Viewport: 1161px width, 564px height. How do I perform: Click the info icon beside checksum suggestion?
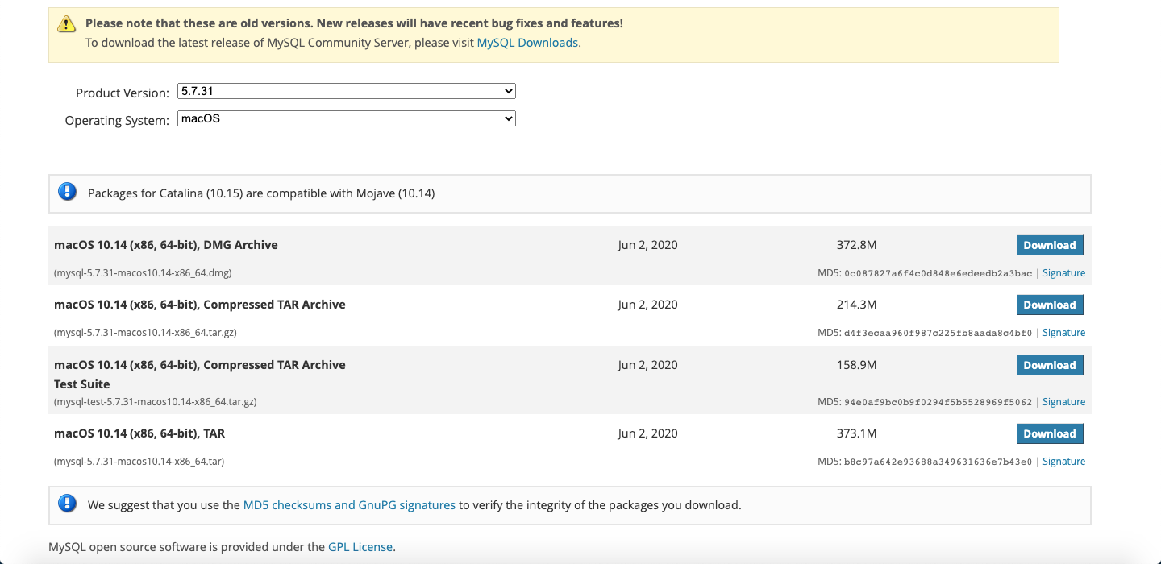point(67,504)
